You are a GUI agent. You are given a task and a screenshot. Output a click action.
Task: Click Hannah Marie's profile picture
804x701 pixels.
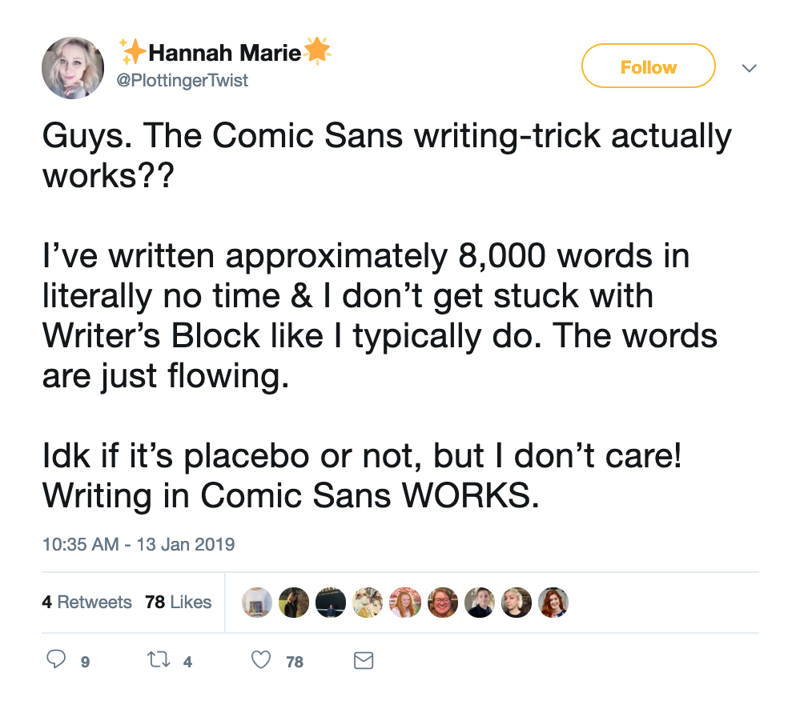(73, 67)
